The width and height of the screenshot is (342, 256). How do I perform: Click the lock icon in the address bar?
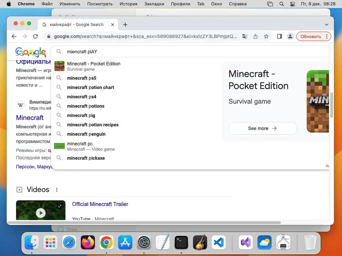pos(49,36)
